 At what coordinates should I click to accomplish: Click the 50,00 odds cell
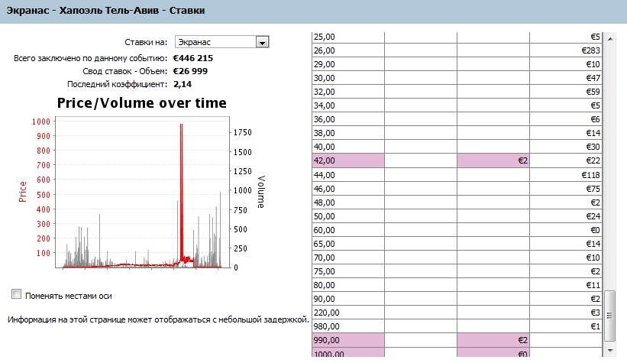[348, 216]
